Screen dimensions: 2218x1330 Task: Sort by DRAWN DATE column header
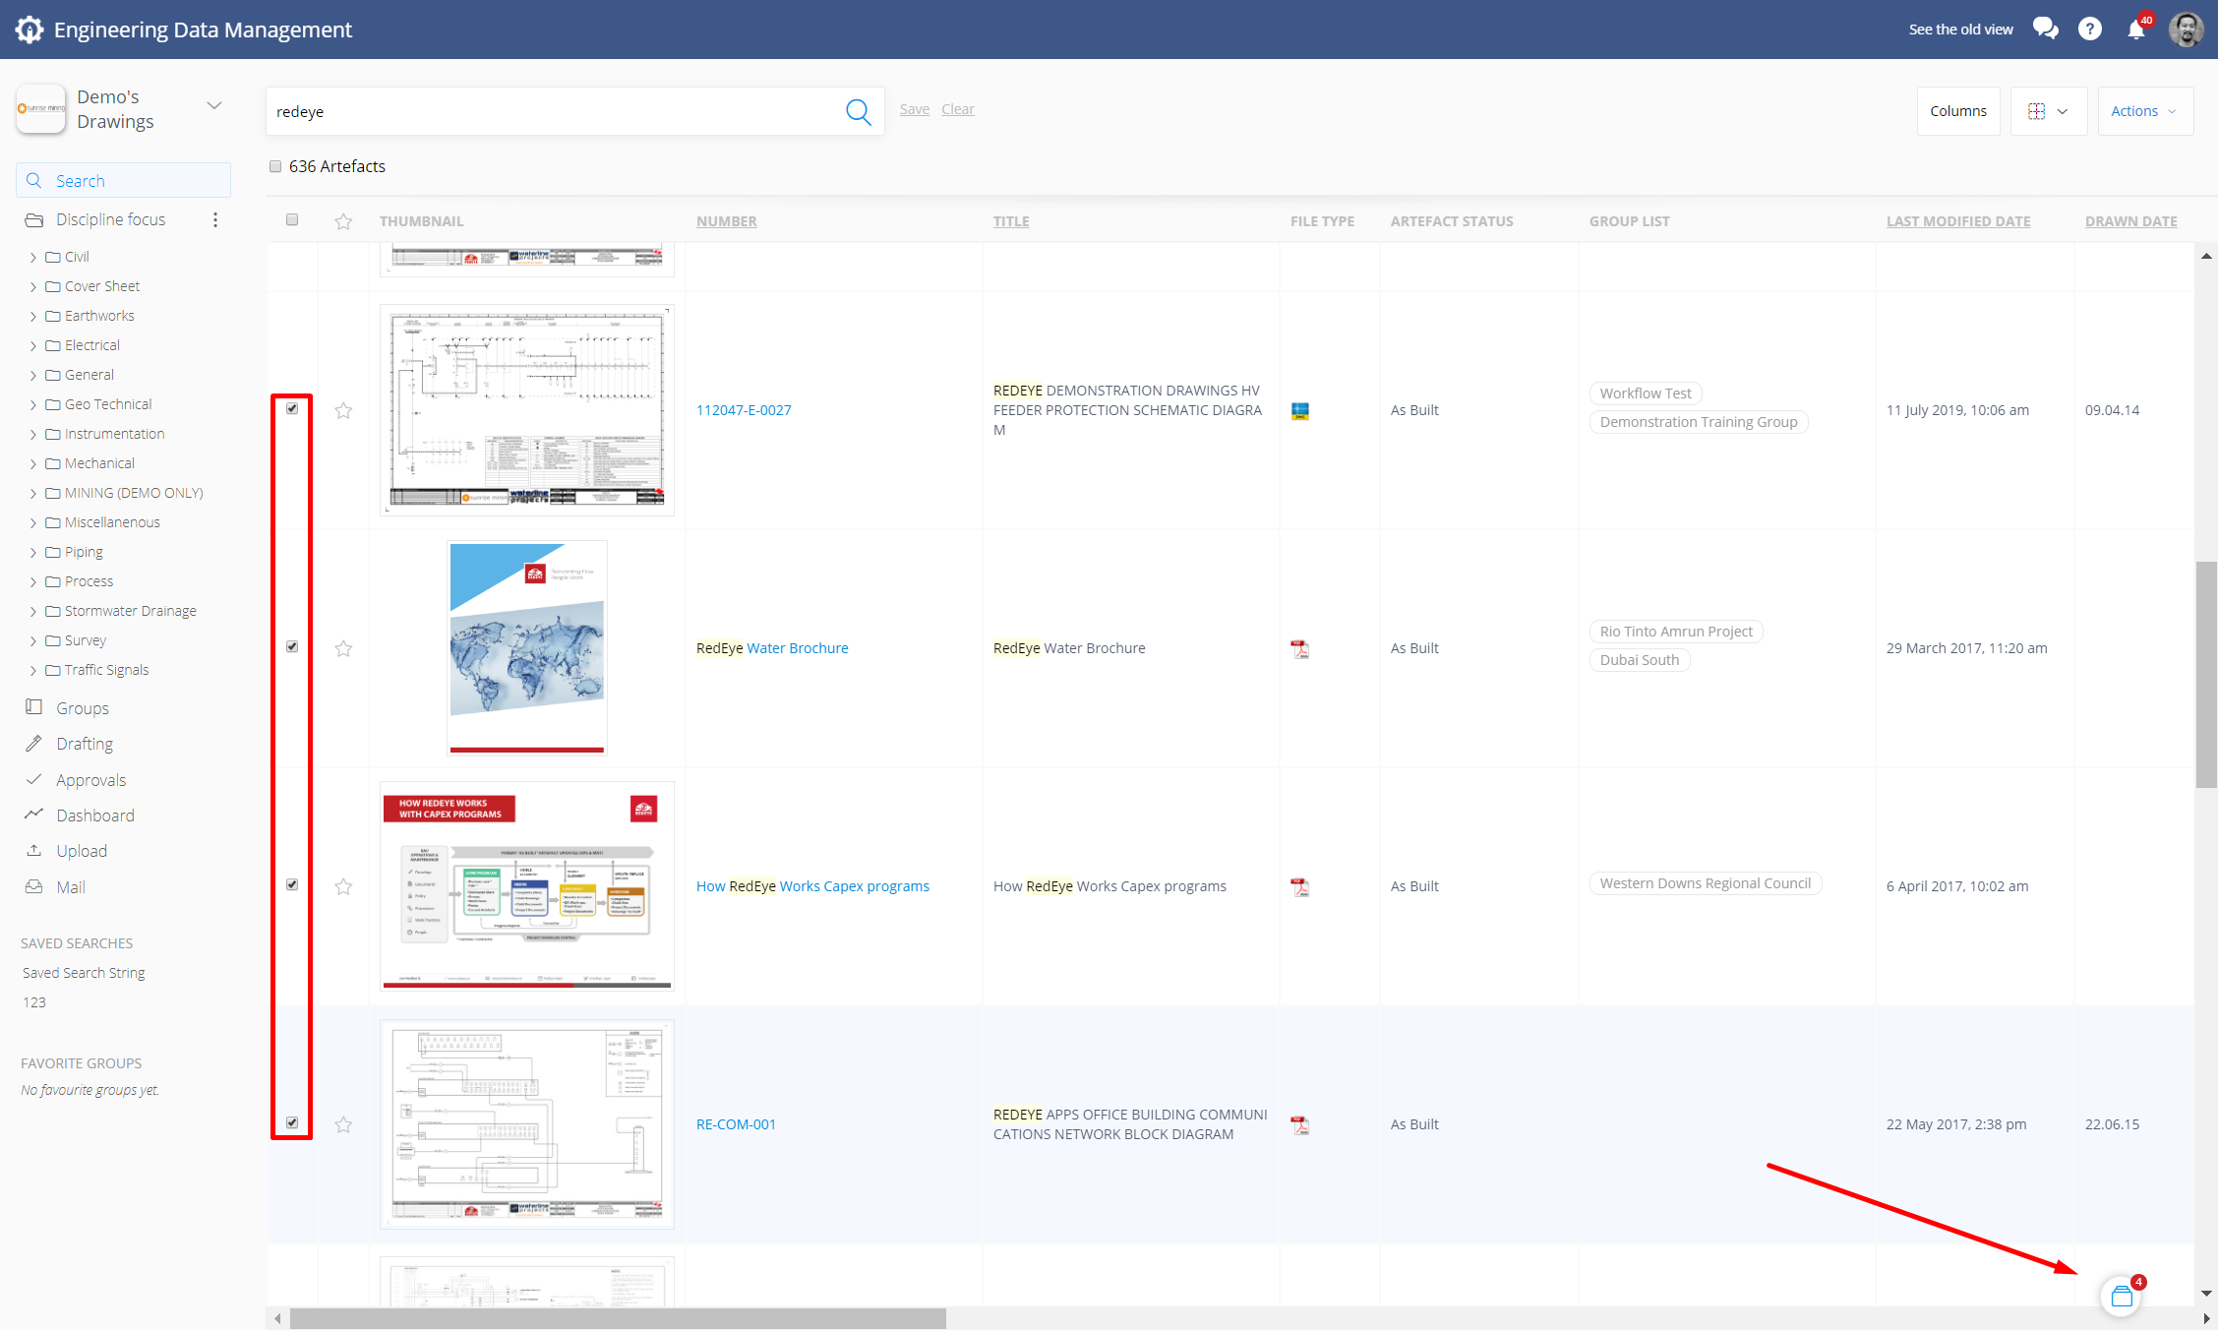click(2130, 221)
